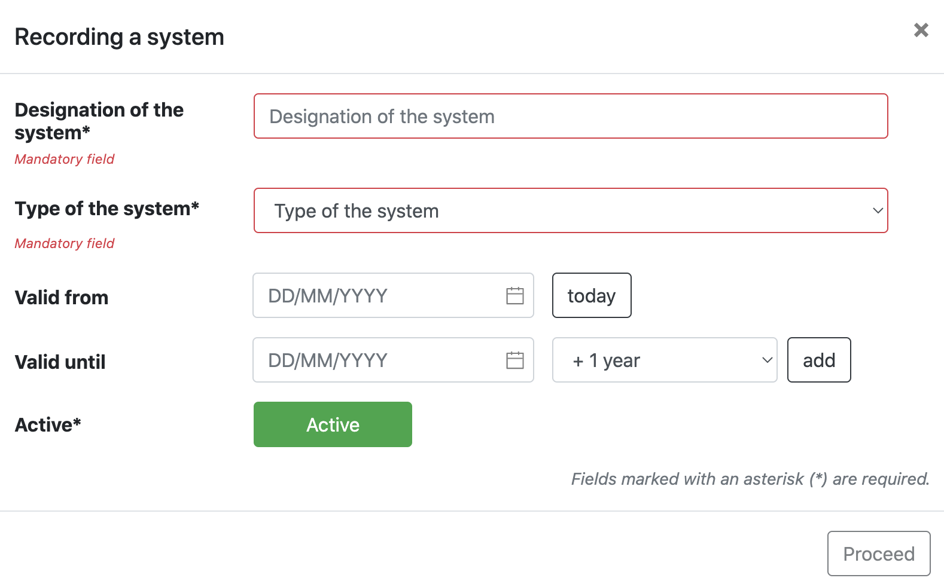This screenshot has height=587, width=944.
Task: Open calendar picker for Valid from
Action: point(514,295)
